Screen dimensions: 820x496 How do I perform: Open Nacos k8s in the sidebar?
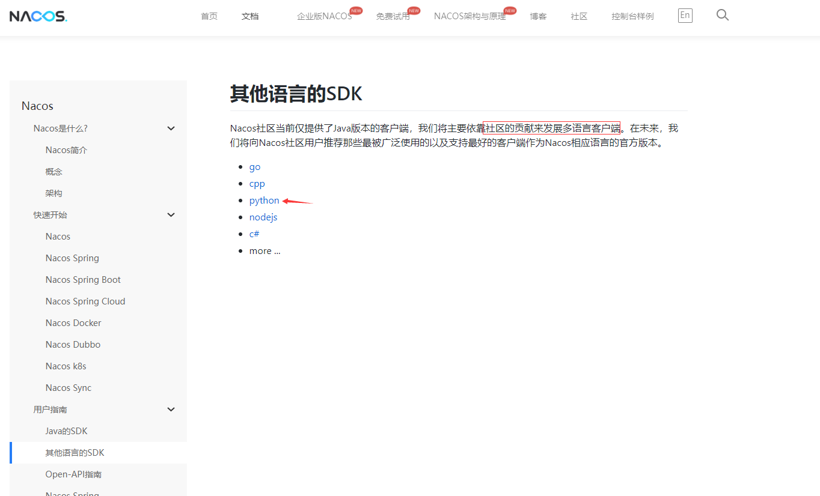click(66, 366)
